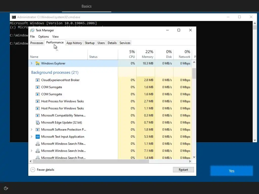Expand Microsoft Software Protection Platform group
The width and height of the screenshot is (259, 194).
(32, 130)
